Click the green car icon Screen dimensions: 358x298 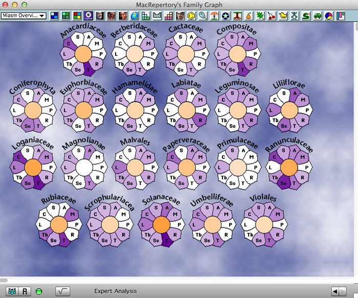pyautogui.click(x=318, y=16)
